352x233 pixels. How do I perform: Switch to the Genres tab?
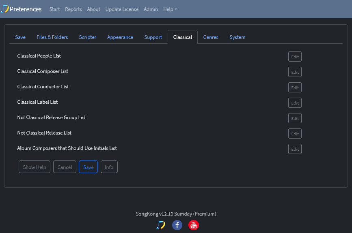[211, 37]
